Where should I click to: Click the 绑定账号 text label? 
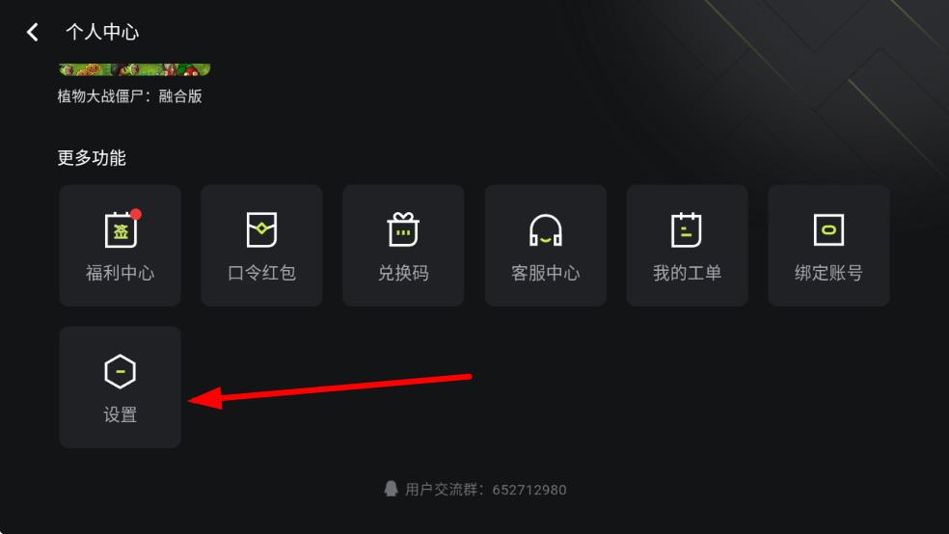click(x=828, y=273)
